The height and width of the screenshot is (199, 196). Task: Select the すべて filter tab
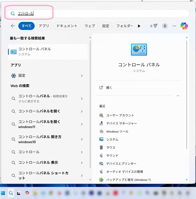click(x=26, y=26)
